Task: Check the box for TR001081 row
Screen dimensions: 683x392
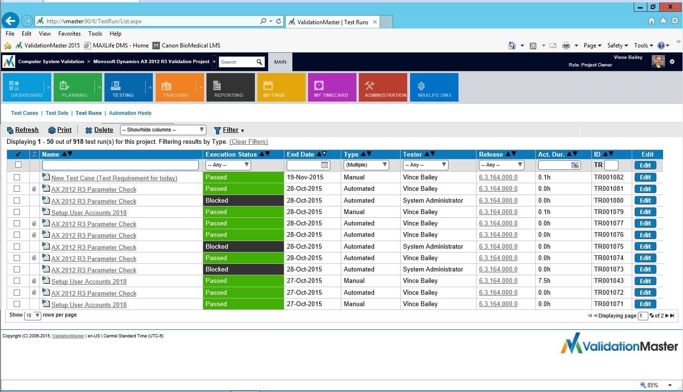Action: (17, 189)
